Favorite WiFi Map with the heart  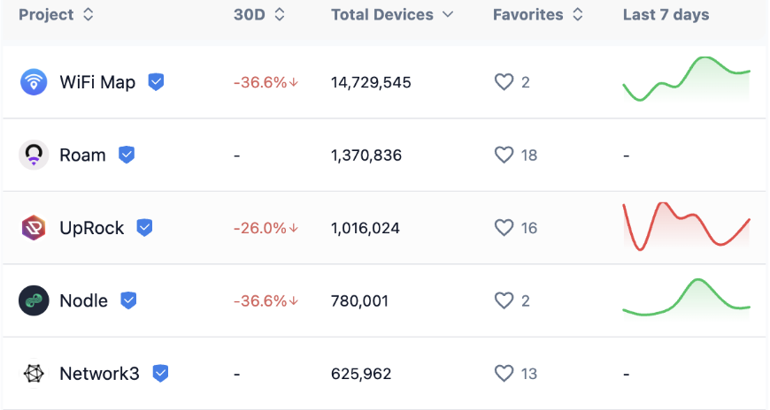click(504, 82)
